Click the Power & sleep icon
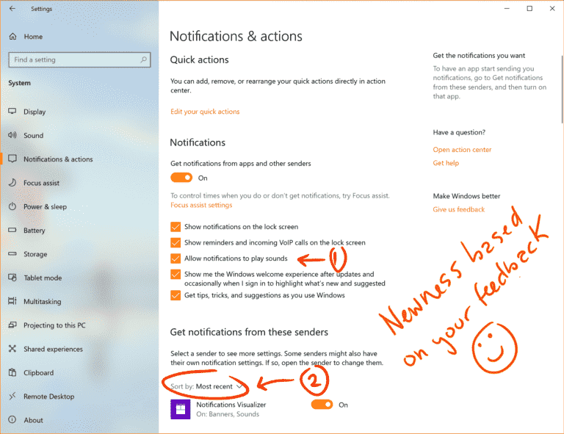This screenshot has height=434, width=564. [x=12, y=206]
